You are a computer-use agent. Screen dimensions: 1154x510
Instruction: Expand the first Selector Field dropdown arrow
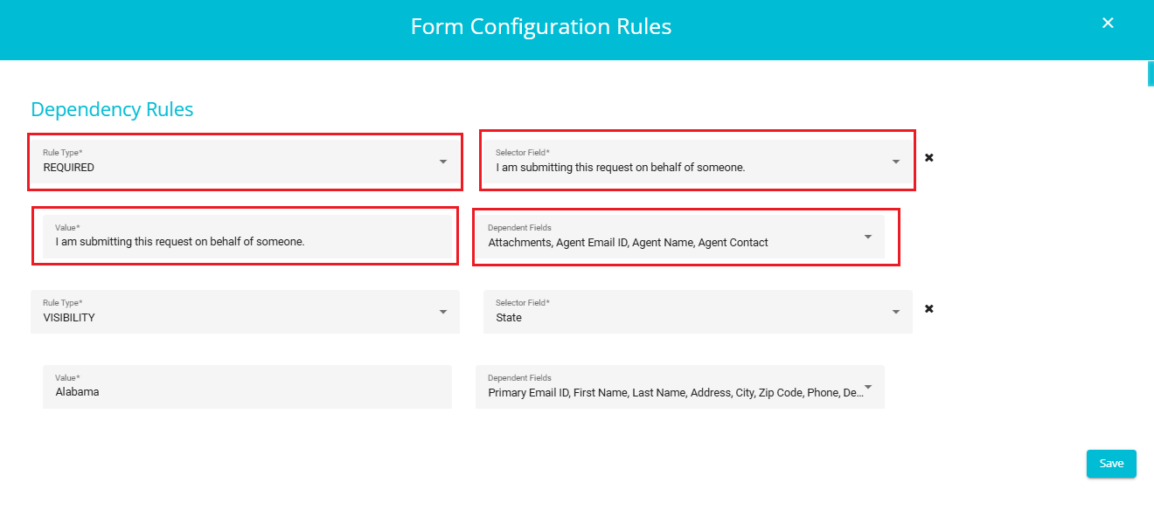[896, 162]
